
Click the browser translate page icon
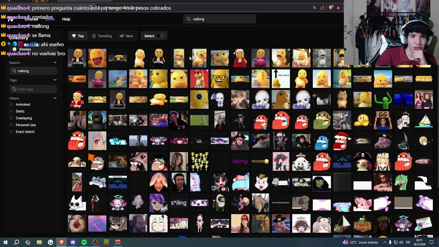(315, 8)
